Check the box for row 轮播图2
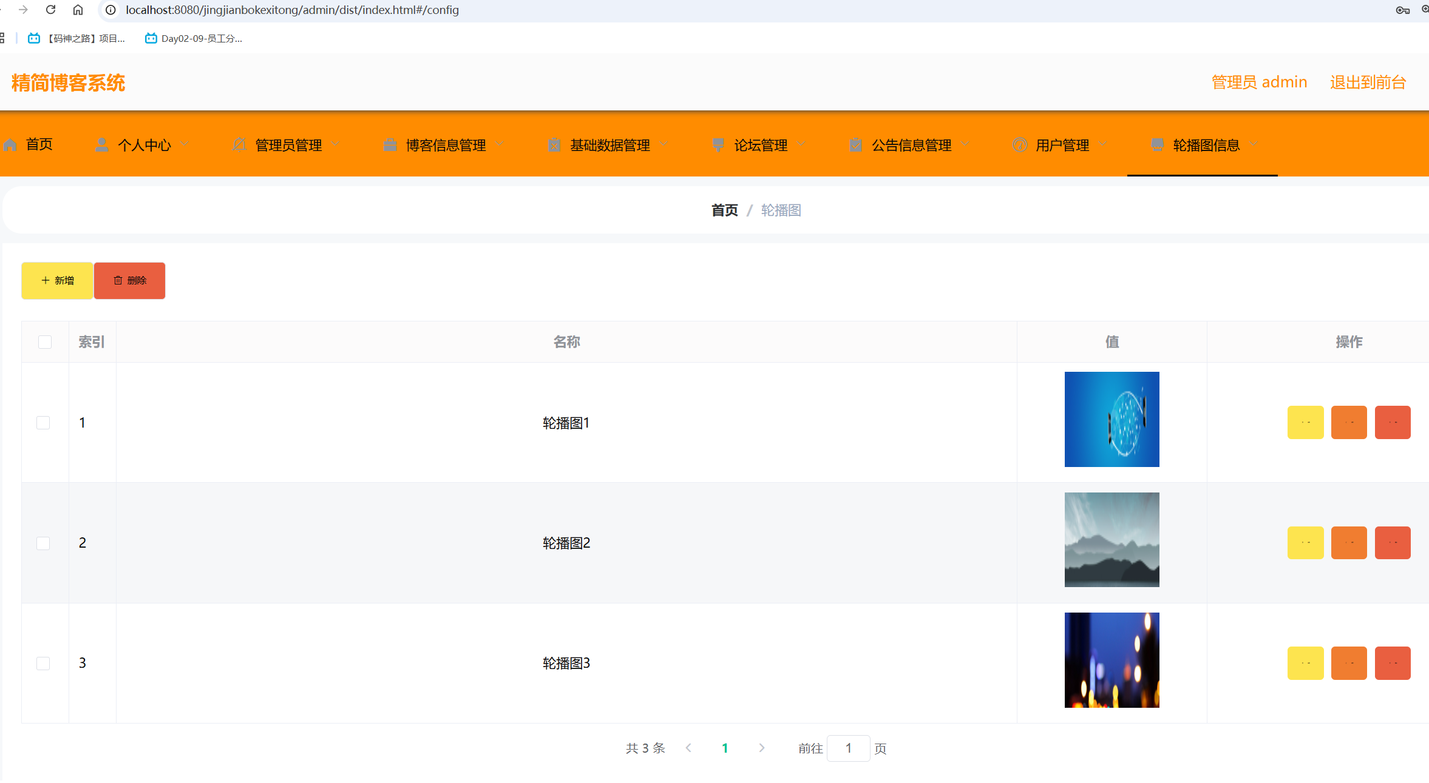1429x783 pixels. pos(43,543)
